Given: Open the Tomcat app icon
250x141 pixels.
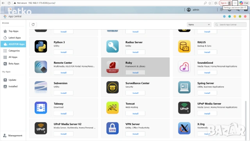Looking at the screenshot, I should coord(112,108).
